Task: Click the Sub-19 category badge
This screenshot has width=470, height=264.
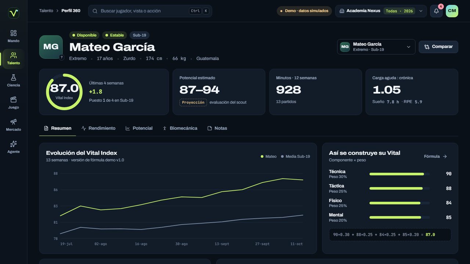Action: point(140,35)
